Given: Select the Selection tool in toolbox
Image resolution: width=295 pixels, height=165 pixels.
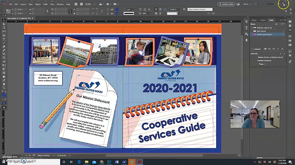Looking at the screenshot, I should click(x=4, y=20).
